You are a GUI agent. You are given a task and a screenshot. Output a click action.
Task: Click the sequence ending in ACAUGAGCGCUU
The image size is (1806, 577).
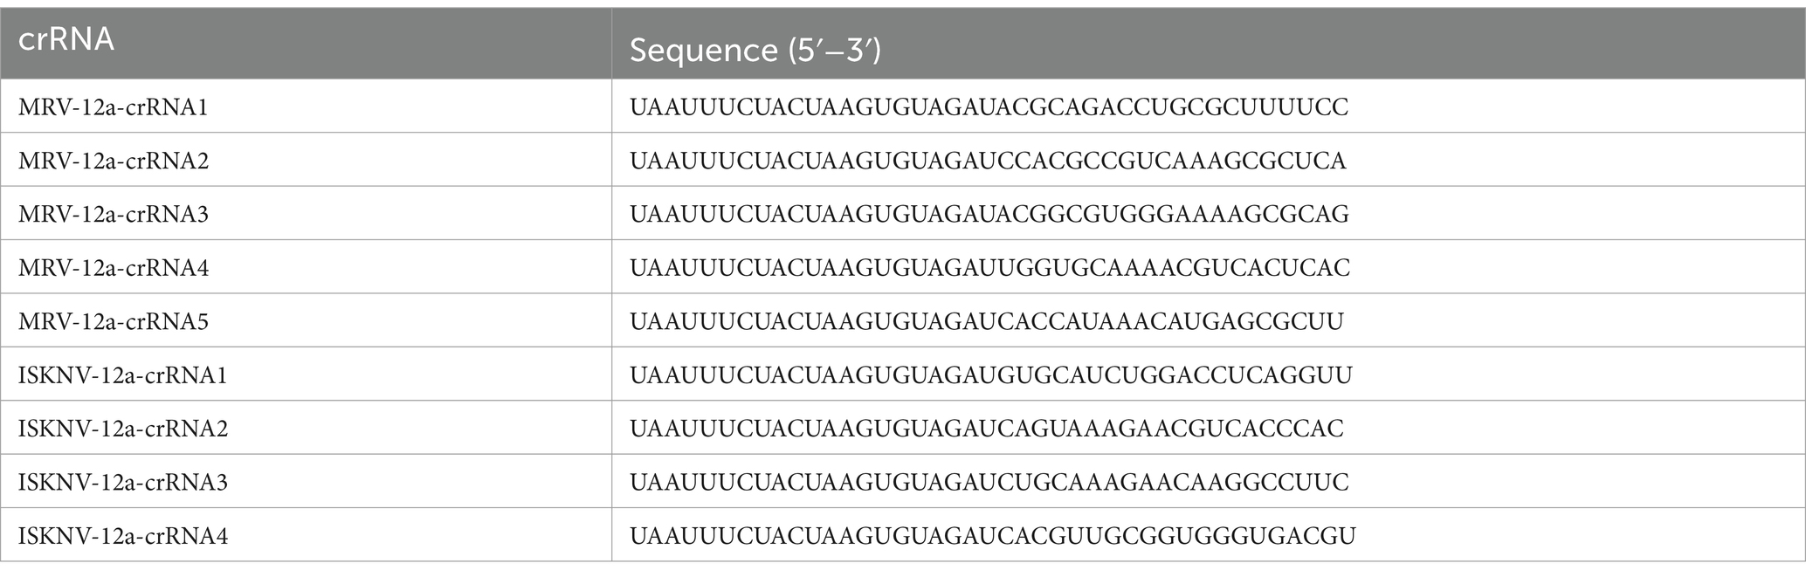click(x=986, y=321)
